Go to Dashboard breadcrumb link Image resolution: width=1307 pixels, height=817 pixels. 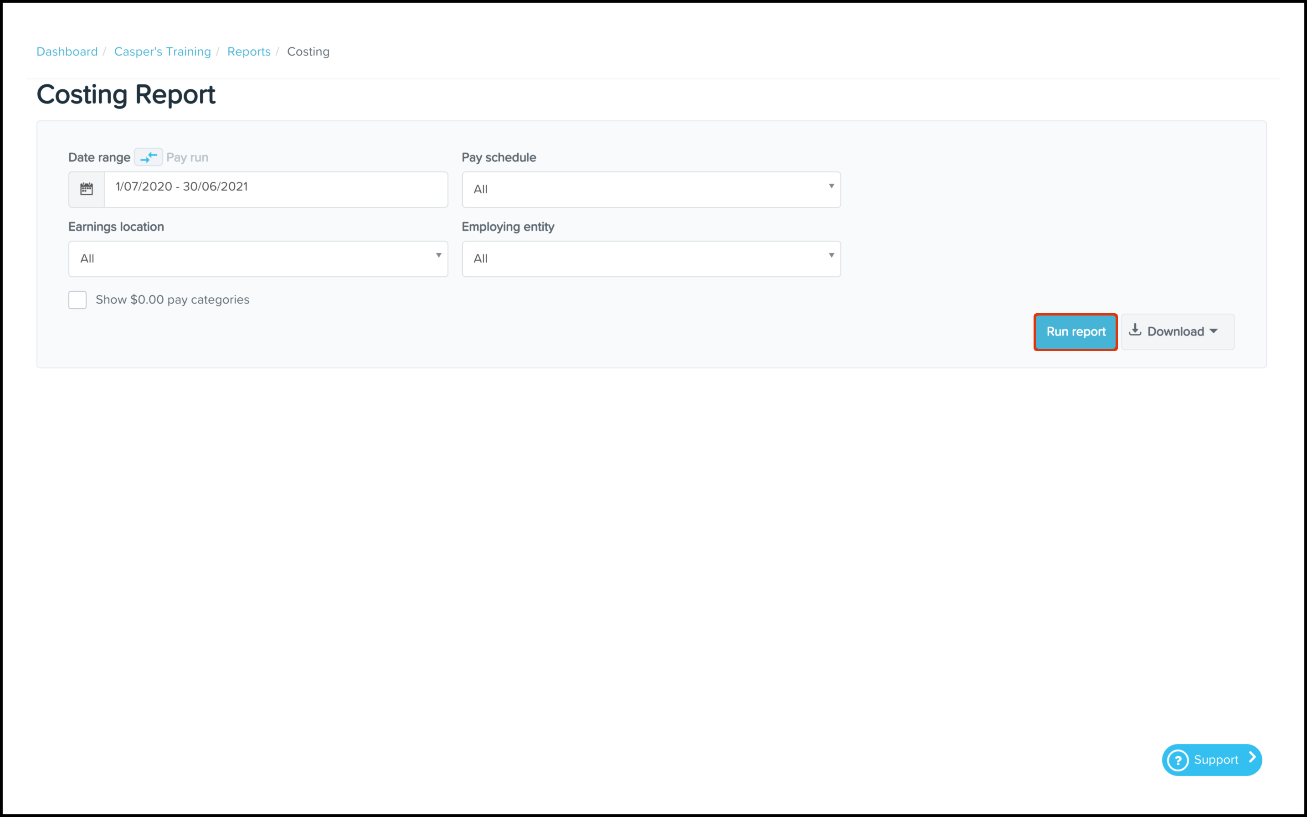[x=67, y=52]
